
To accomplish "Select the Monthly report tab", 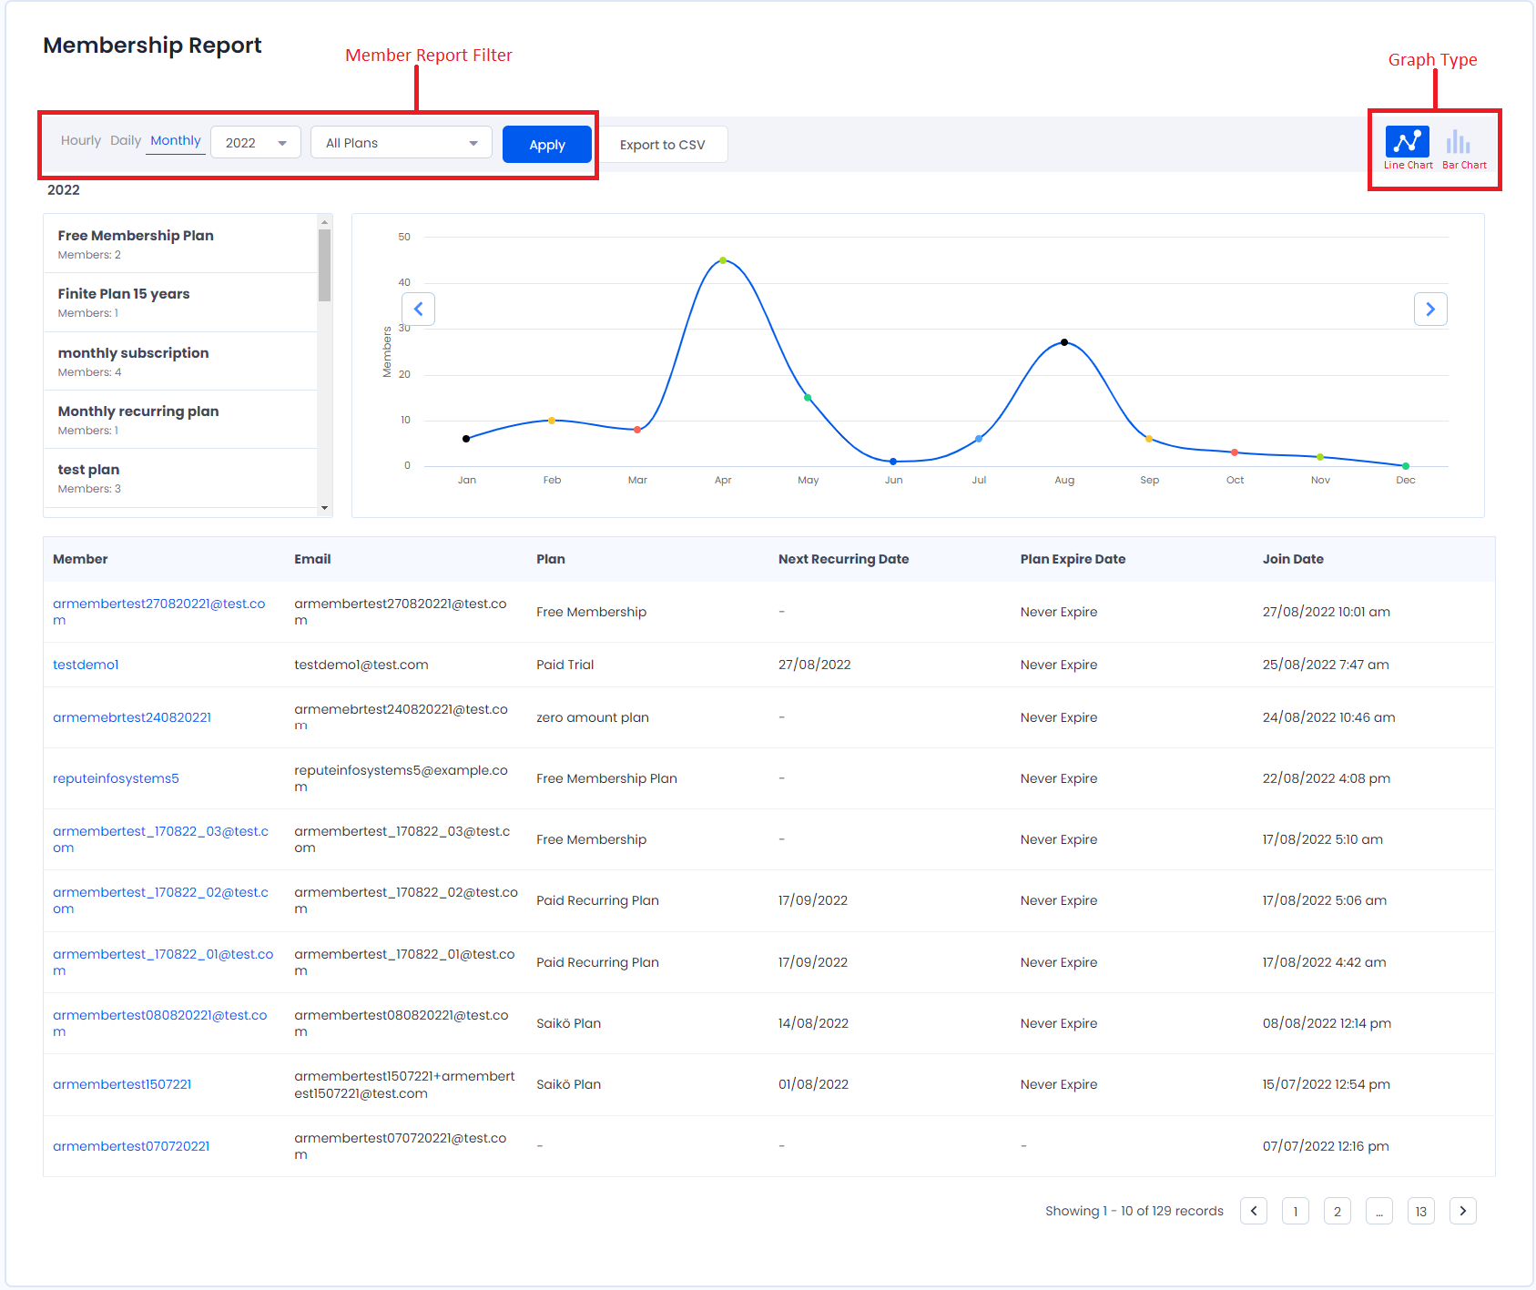I will point(176,140).
